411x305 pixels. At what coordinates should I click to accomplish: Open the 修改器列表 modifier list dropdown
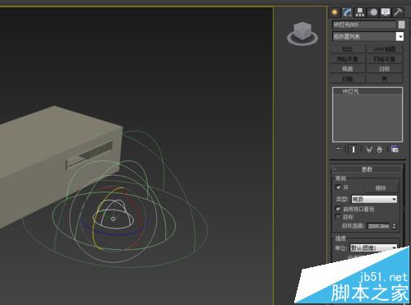pyautogui.click(x=368, y=36)
